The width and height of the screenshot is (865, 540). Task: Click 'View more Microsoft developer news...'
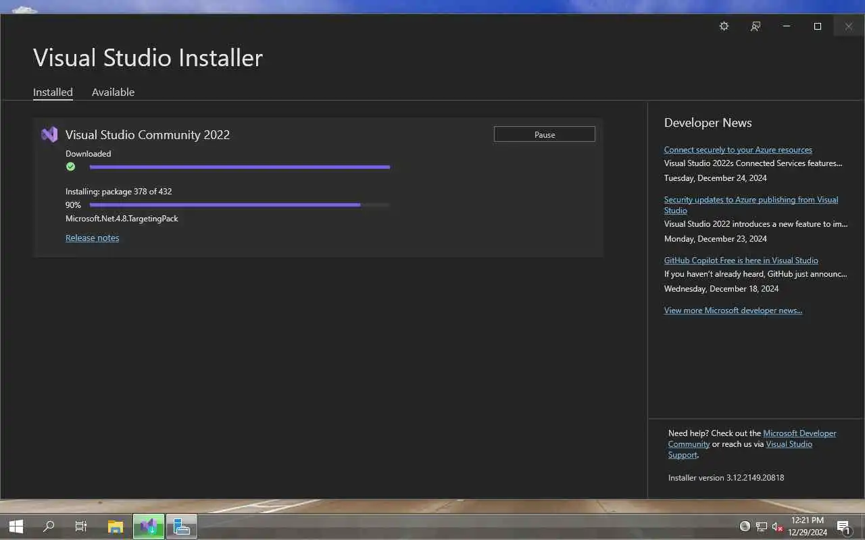[x=733, y=310]
